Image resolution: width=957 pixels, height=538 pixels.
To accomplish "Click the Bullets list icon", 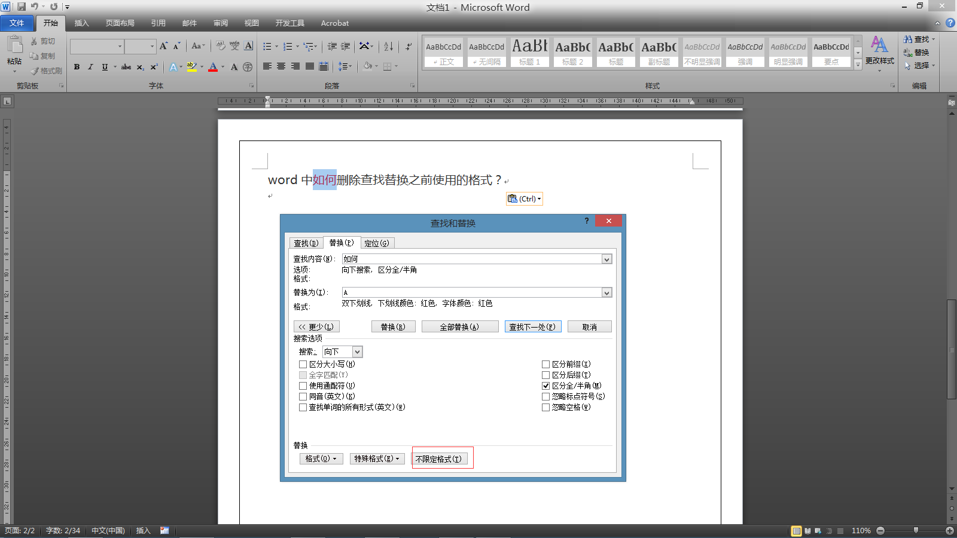I will click(267, 46).
